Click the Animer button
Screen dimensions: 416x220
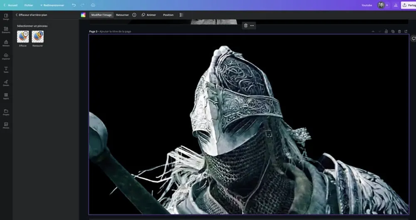[x=149, y=15]
